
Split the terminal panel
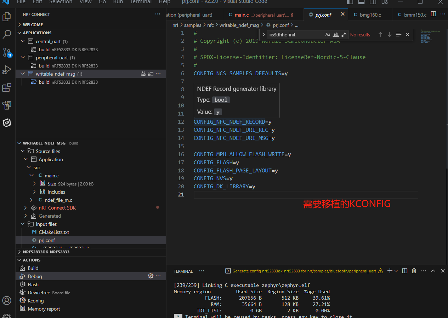click(x=405, y=271)
